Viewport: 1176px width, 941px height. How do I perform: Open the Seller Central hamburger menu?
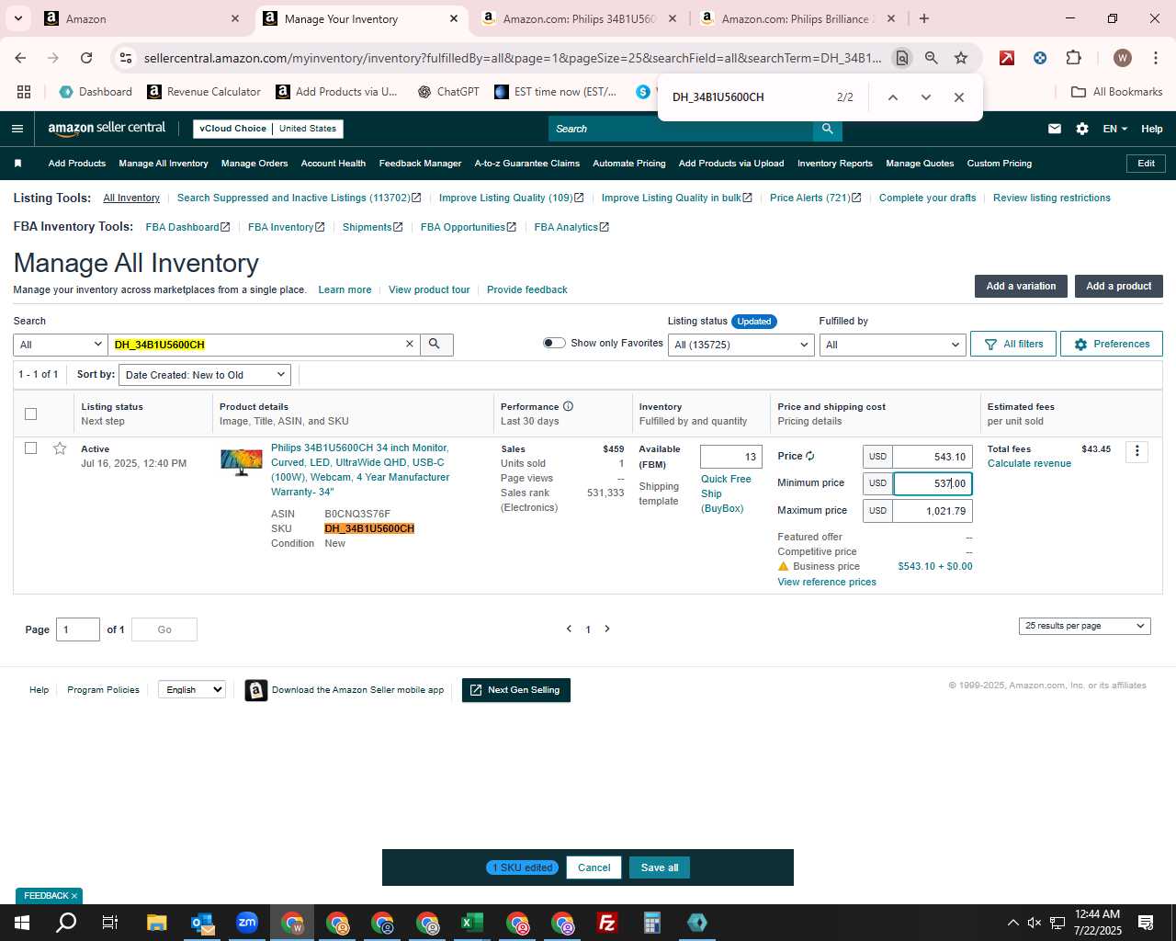(x=17, y=129)
